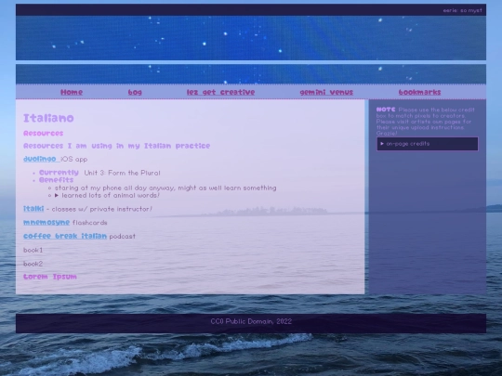The image size is (502, 376).
Task: Open the Home navigation link
Action: click(x=72, y=93)
